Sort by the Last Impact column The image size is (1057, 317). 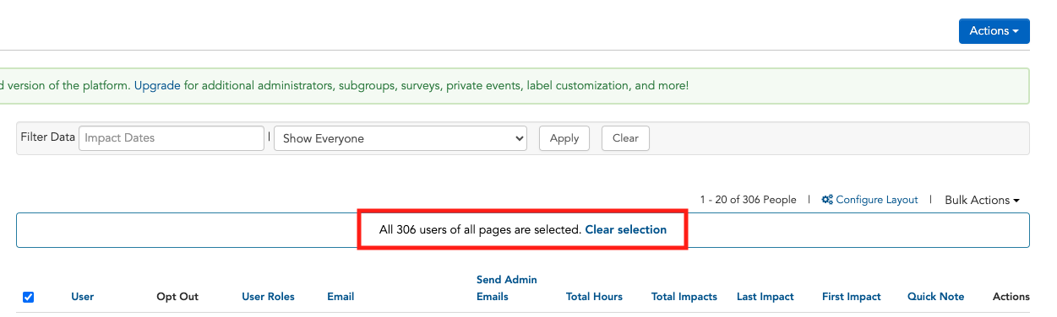pyautogui.click(x=766, y=297)
